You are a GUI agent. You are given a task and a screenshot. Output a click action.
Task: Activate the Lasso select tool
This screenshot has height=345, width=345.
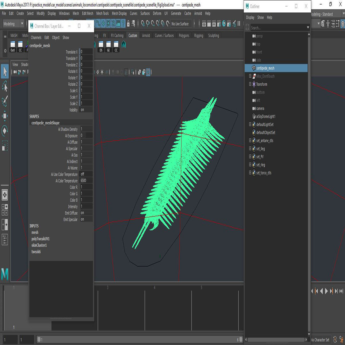click(x=5, y=86)
